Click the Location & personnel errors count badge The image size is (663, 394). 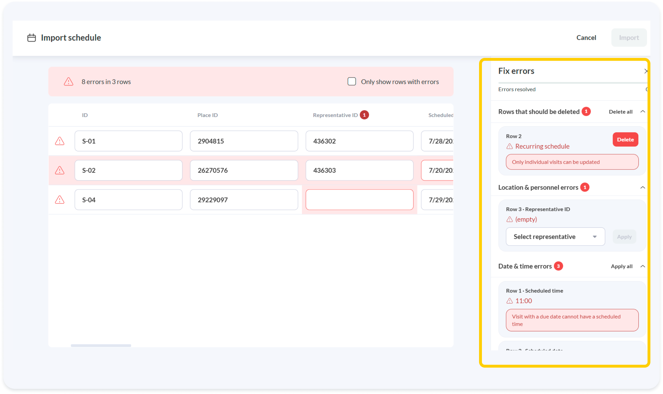click(x=585, y=187)
